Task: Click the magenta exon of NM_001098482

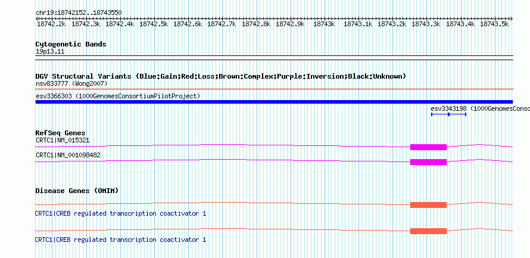Action: 428,162
